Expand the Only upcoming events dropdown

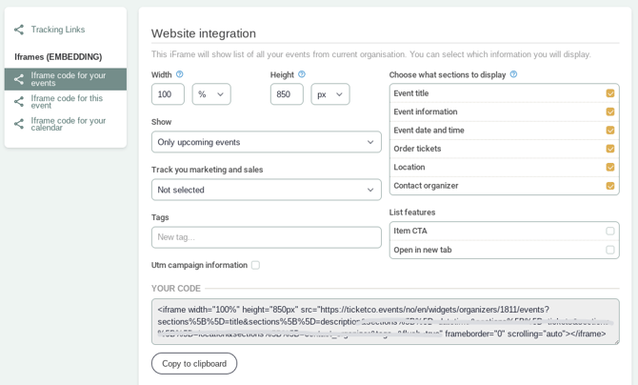click(266, 142)
